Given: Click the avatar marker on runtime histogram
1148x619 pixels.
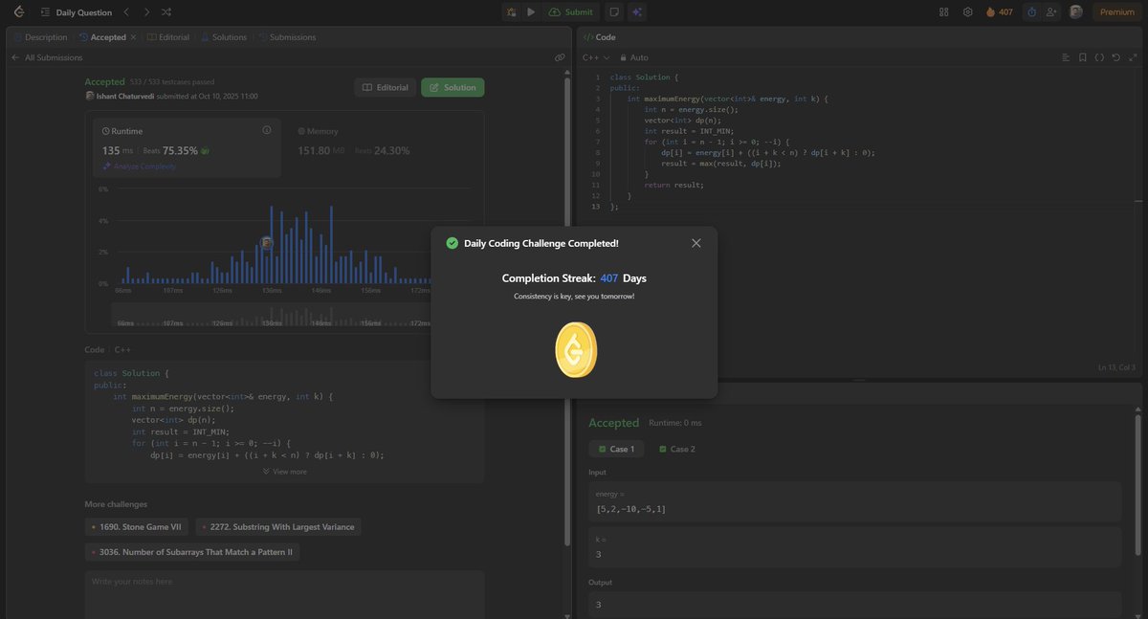Looking at the screenshot, I should coord(267,243).
